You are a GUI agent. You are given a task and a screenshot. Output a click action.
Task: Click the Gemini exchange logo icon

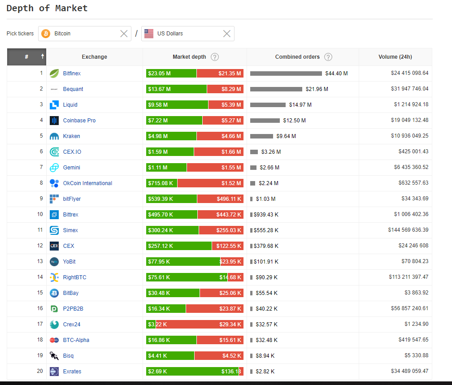click(54, 167)
